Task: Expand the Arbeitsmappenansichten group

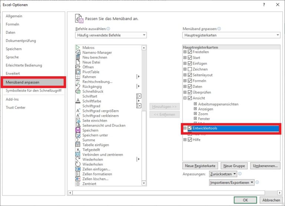Action: (195, 104)
